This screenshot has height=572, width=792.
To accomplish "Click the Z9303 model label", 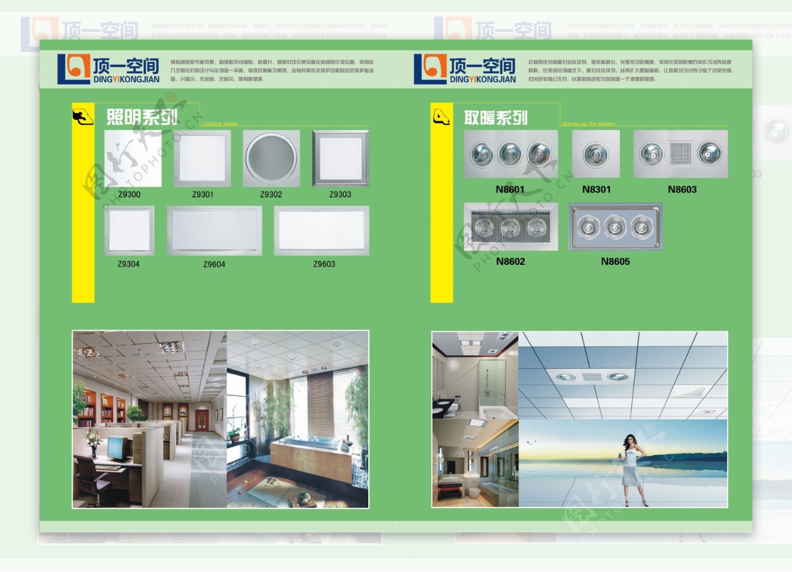I will click(x=341, y=194).
